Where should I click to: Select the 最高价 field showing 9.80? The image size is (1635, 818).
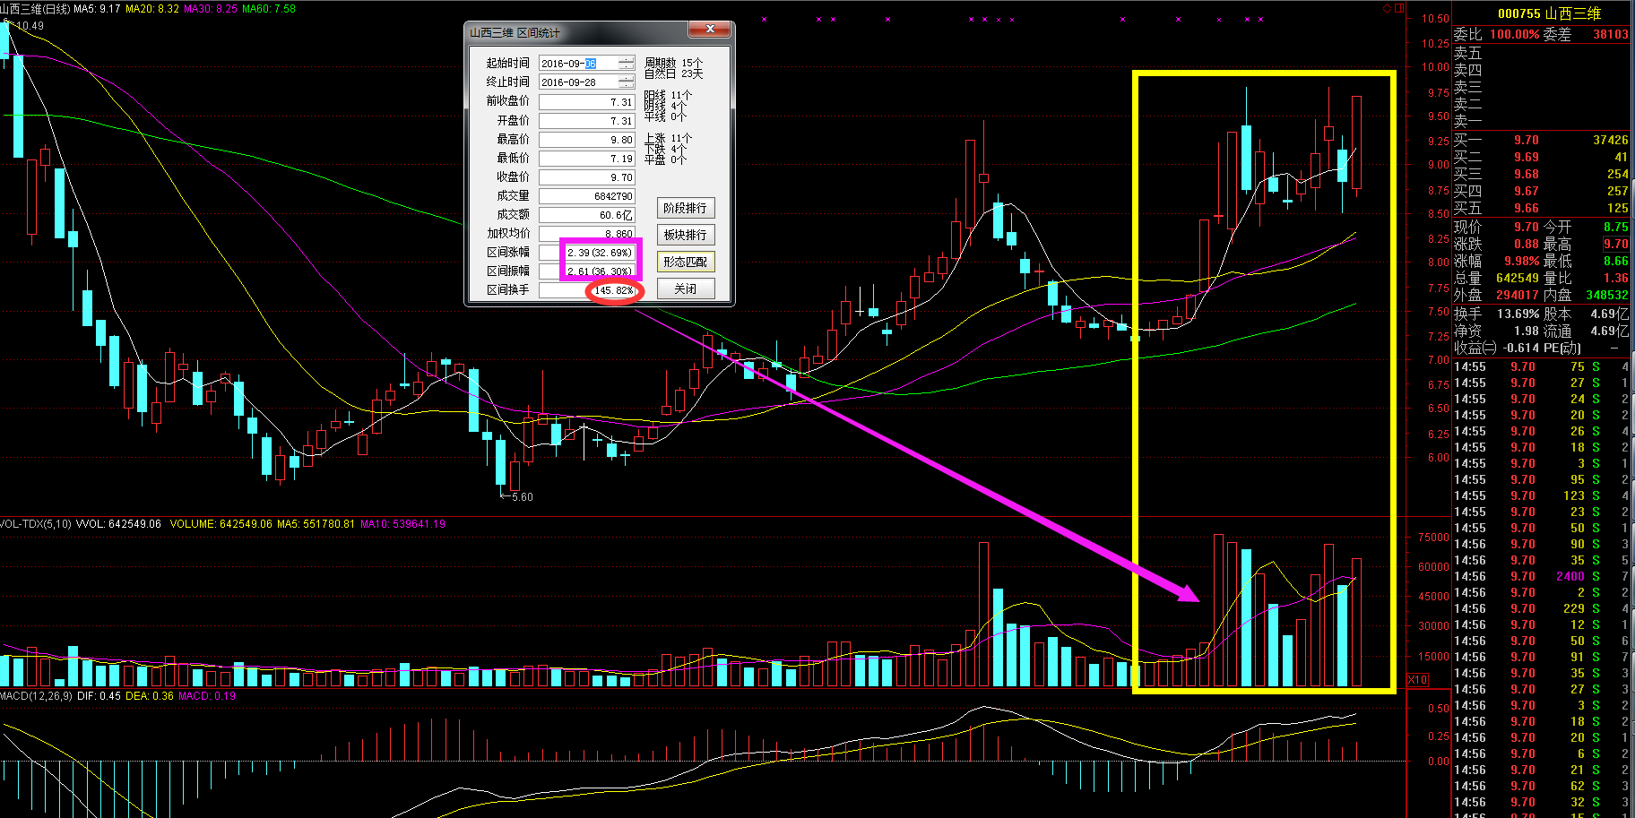[x=587, y=140]
